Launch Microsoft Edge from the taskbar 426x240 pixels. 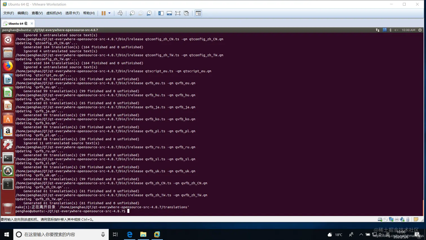[130, 234]
